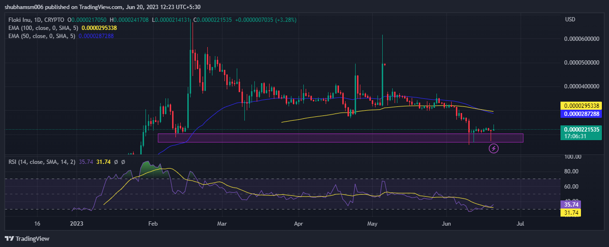Click the 16 date label on time axis

(38, 223)
